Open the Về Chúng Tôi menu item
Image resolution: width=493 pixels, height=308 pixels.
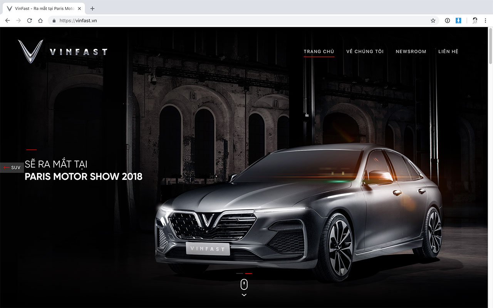(365, 52)
